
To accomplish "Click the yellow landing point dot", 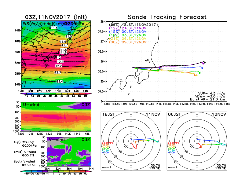I will point(197,75).
